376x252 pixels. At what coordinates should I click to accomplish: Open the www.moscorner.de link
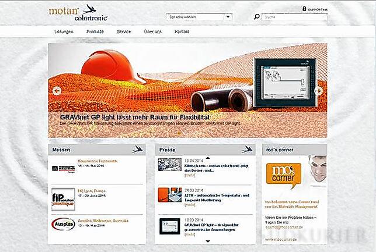(x=281, y=239)
